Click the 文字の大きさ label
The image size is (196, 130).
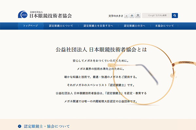[x=116, y=16]
